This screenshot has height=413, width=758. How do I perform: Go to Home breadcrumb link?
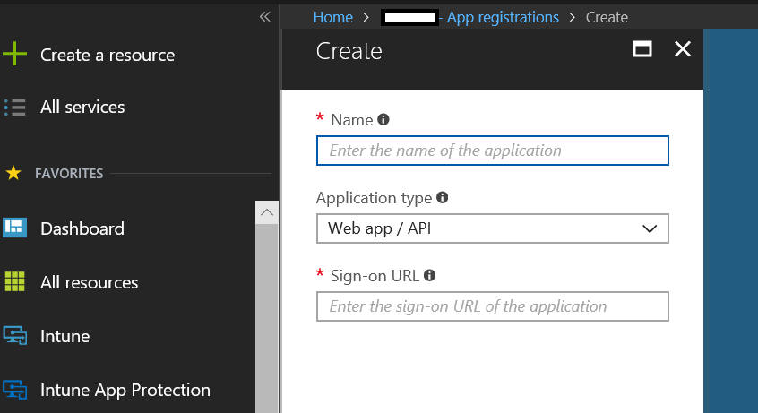pos(332,17)
